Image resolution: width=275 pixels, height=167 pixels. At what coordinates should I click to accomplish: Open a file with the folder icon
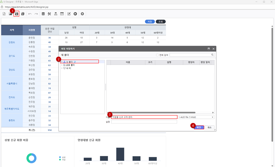[10, 14]
